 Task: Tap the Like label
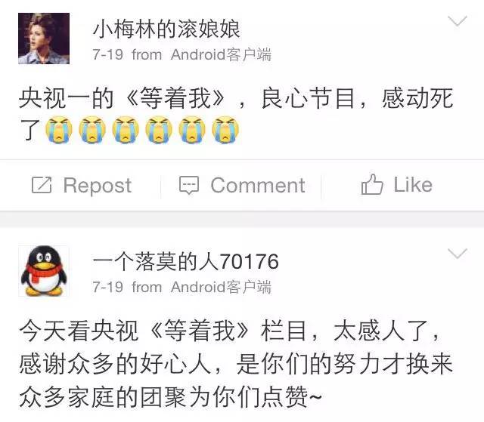[413, 185]
